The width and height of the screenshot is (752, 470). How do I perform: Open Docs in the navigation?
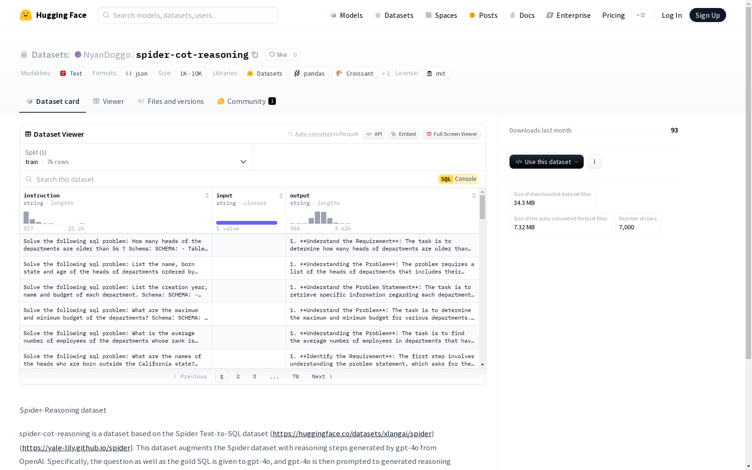522,15
